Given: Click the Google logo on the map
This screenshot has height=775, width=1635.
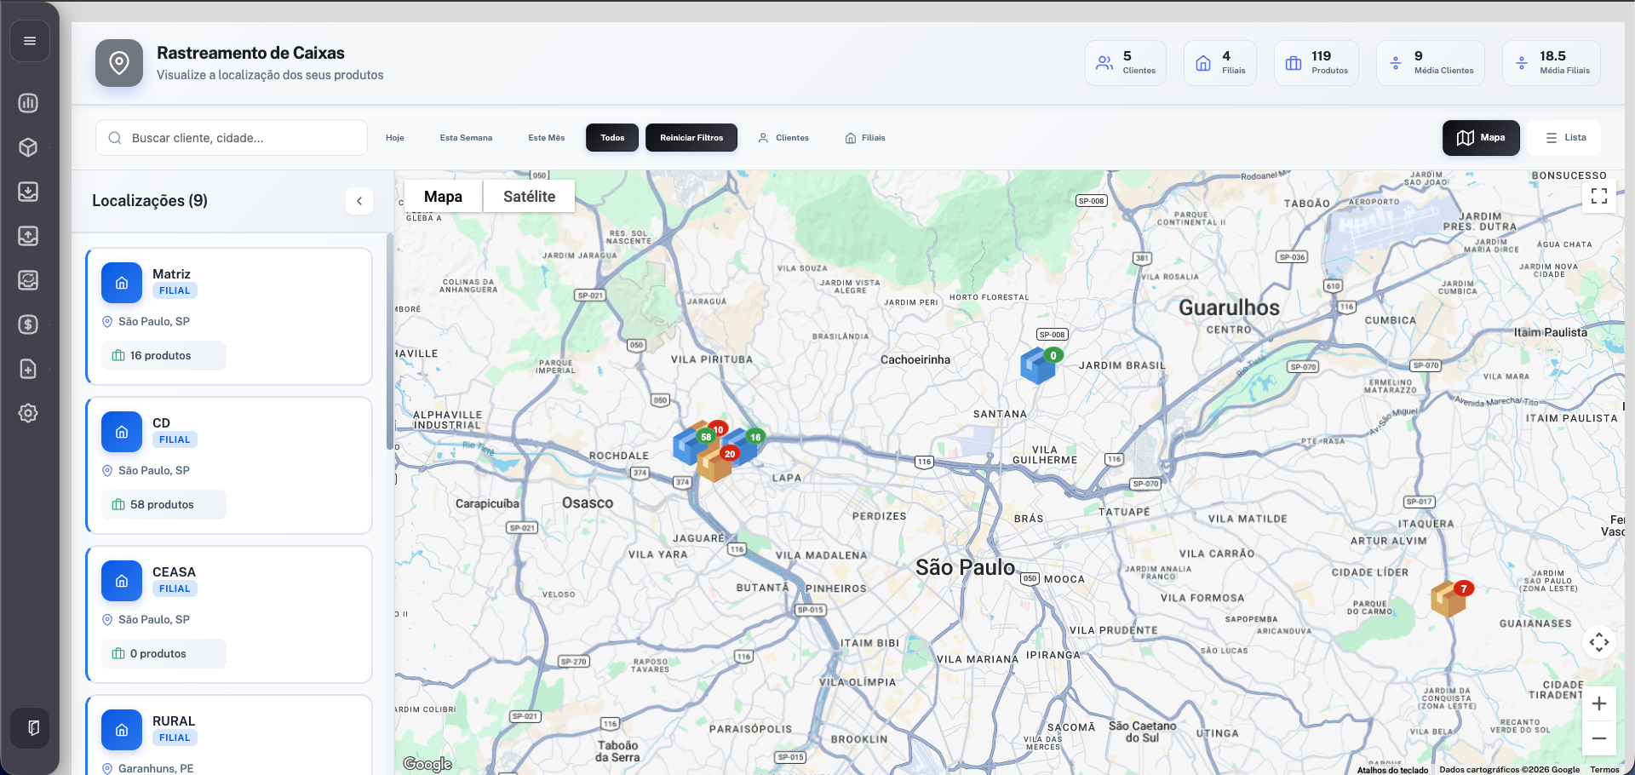Looking at the screenshot, I should point(427,764).
